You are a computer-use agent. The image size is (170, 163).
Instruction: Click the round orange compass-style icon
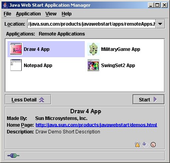point(153,145)
